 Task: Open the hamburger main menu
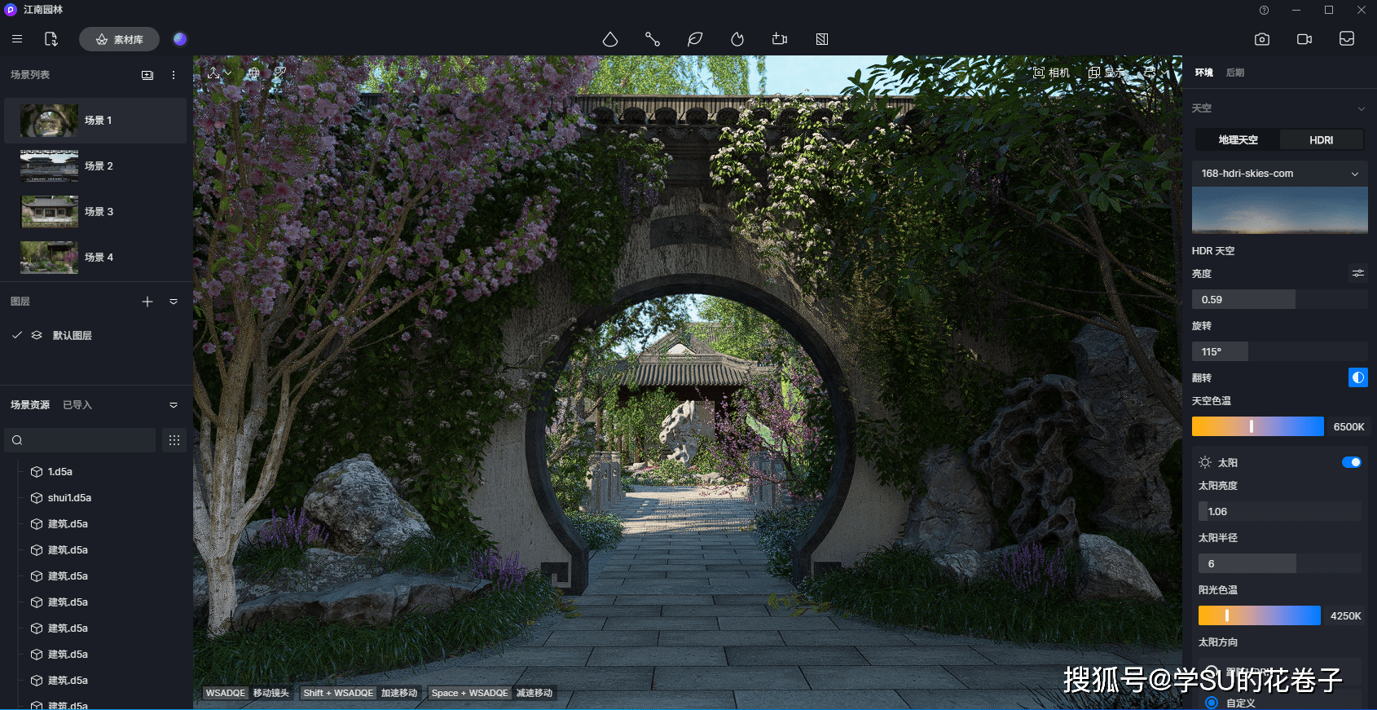coord(17,39)
